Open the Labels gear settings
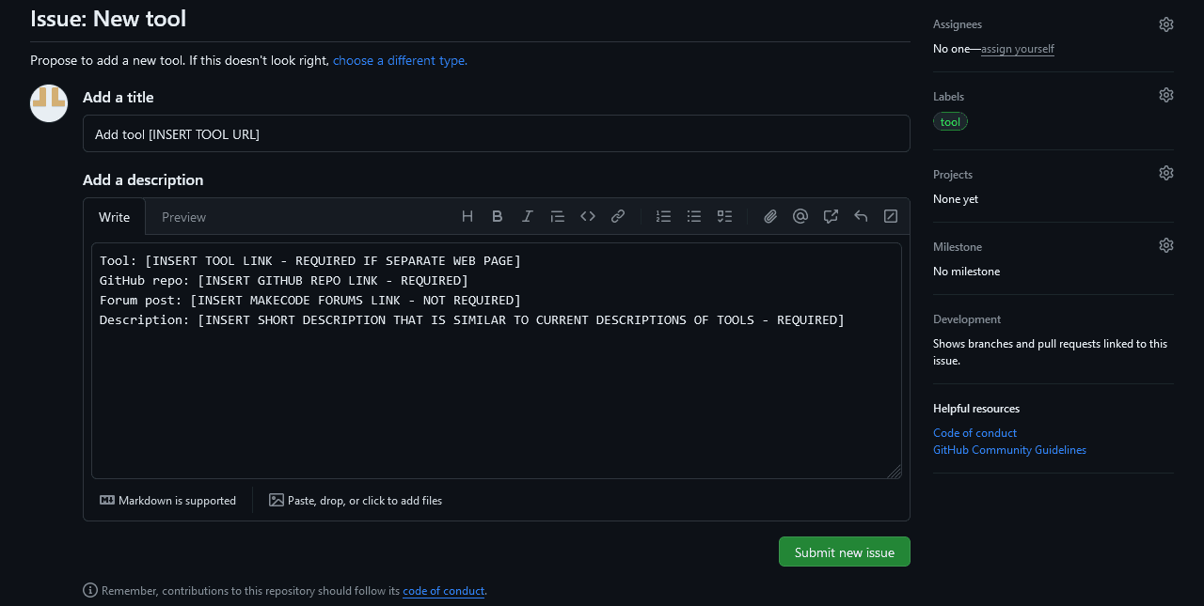 tap(1166, 95)
